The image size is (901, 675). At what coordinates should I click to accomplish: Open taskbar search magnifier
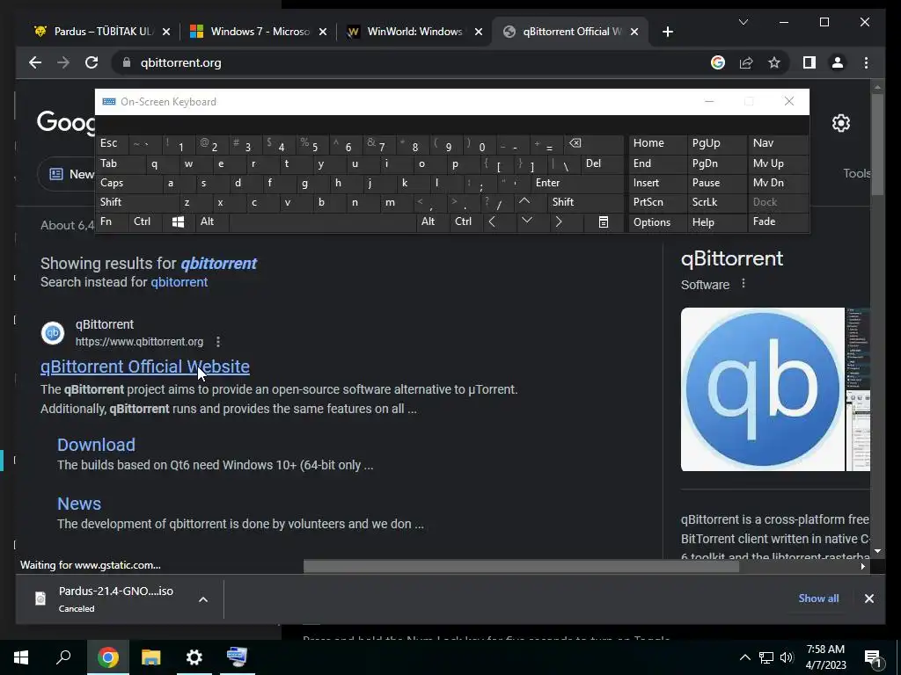click(x=63, y=657)
